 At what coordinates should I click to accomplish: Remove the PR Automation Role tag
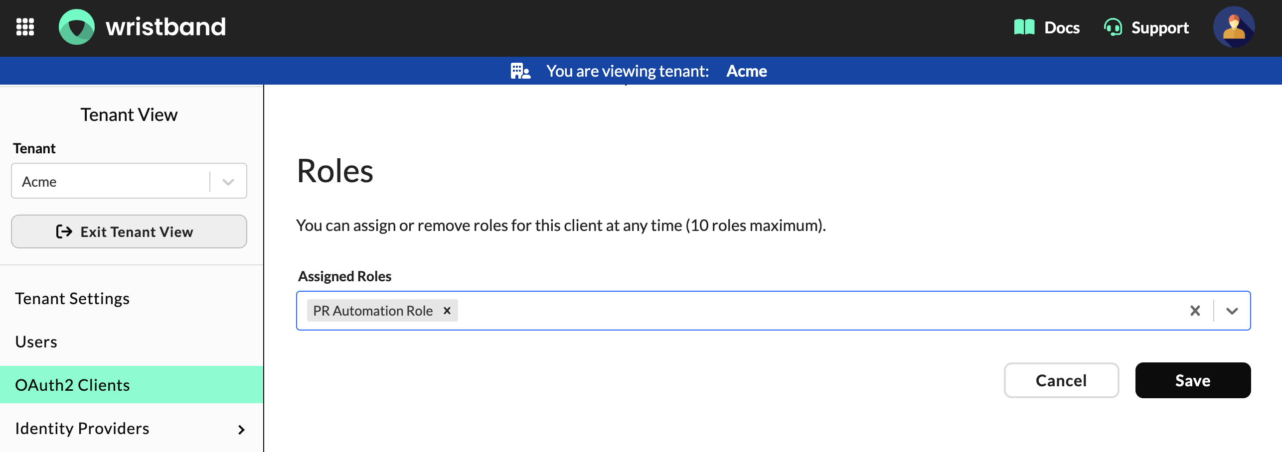click(447, 310)
